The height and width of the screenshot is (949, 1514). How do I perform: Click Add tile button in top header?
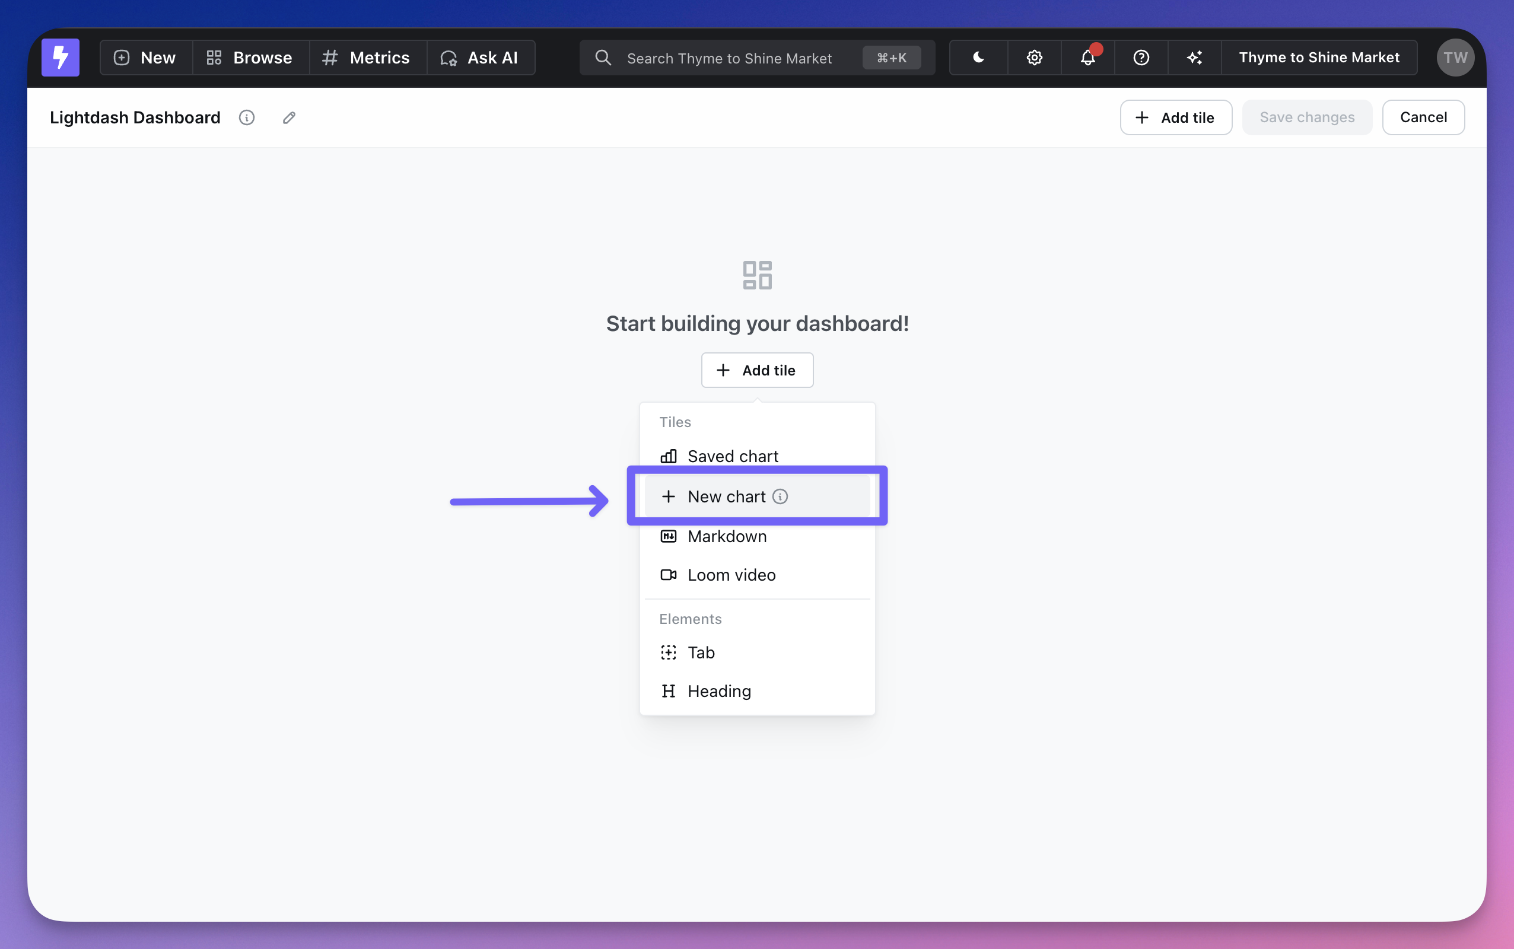(1175, 117)
